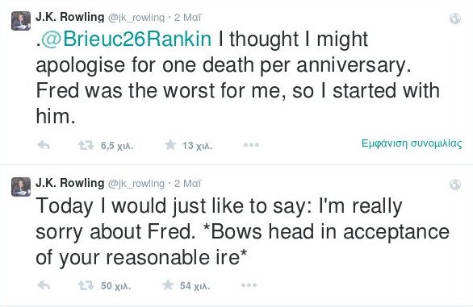Image resolution: width=473 pixels, height=307 pixels.
Task: Open 2 Μαϊ timestamp on first tweet
Action: (187, 18)
